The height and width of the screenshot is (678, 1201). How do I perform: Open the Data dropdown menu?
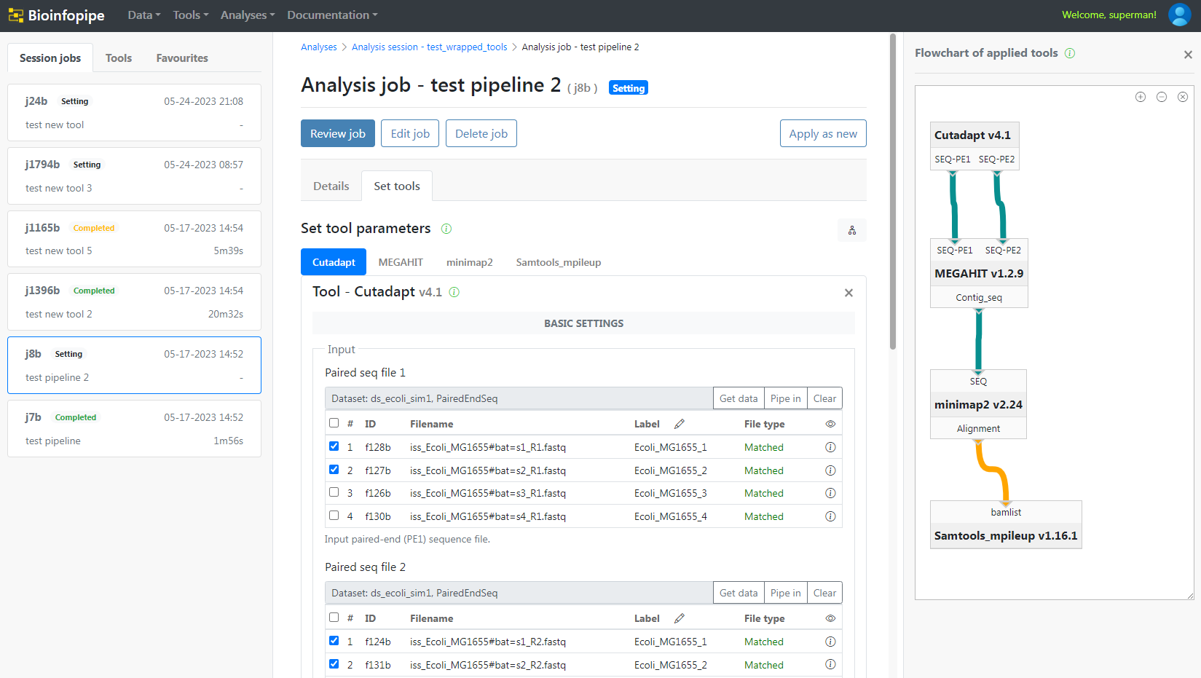pyautogui.click(x=144, y=15)
